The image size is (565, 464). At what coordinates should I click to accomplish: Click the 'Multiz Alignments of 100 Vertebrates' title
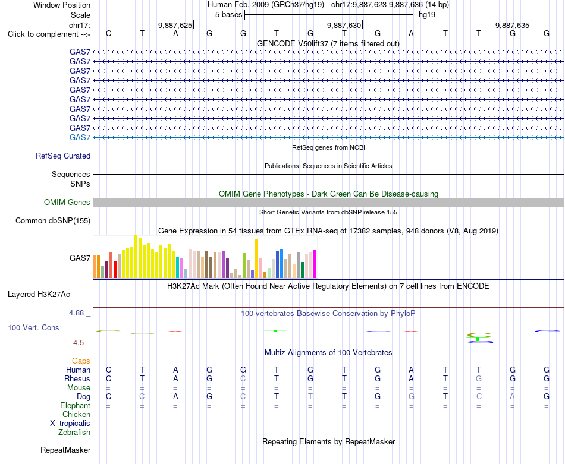point(328,353)
